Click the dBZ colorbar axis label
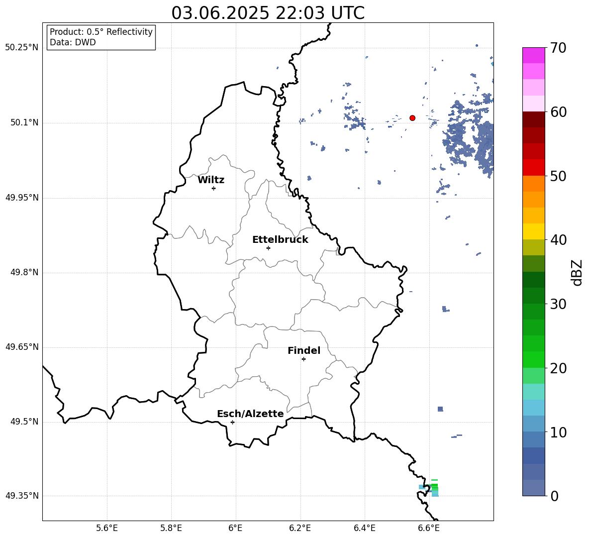 click(x=578, y=272)
